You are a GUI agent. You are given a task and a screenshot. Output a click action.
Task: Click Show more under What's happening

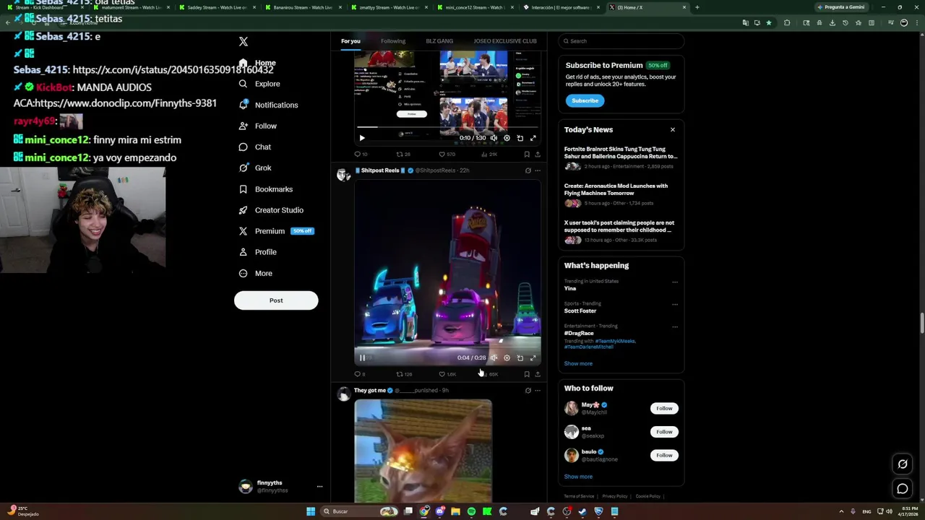coord(578,364)
